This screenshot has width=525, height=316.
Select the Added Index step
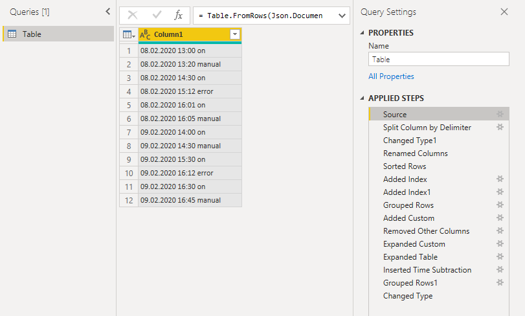pos(439,179)
